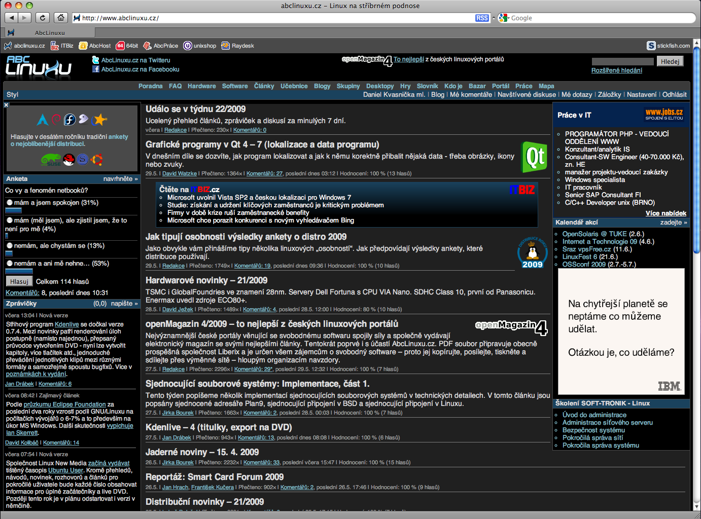Open the AbcPráce bookmark
Screen dimensions: 701x519
pos(161,46)
